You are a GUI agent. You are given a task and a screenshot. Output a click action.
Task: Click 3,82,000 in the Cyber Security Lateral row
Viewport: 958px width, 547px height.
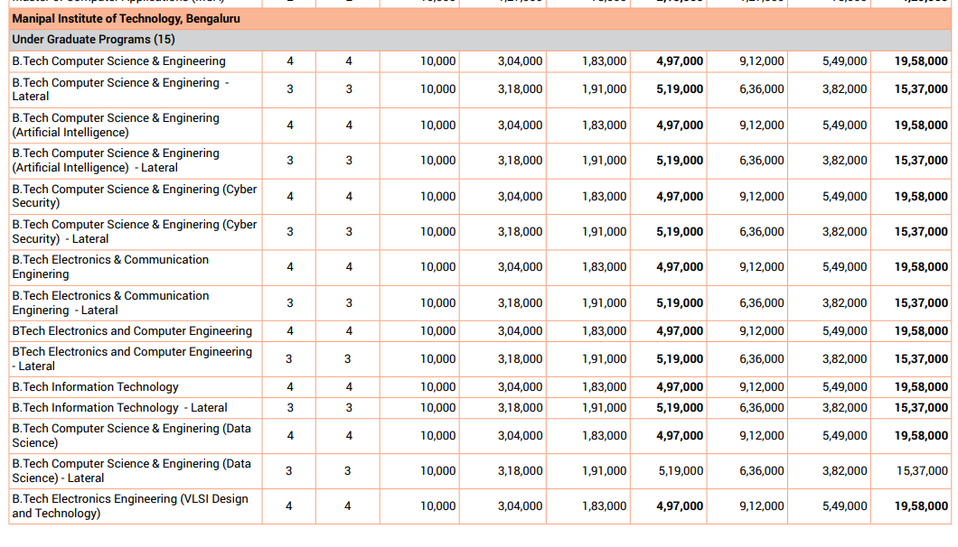(x=844, y=232)
